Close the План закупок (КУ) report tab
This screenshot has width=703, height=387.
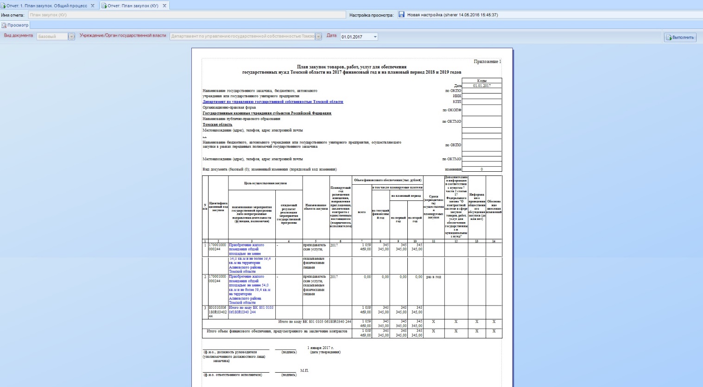coord(164,6)
